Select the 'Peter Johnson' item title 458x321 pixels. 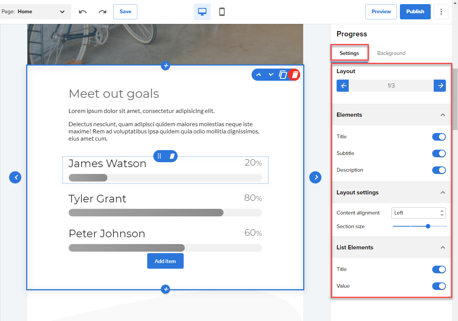point(107,233)
